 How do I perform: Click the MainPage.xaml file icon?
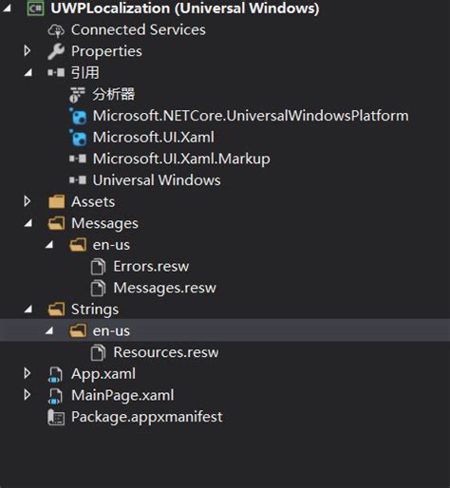(x=55, y=396)
